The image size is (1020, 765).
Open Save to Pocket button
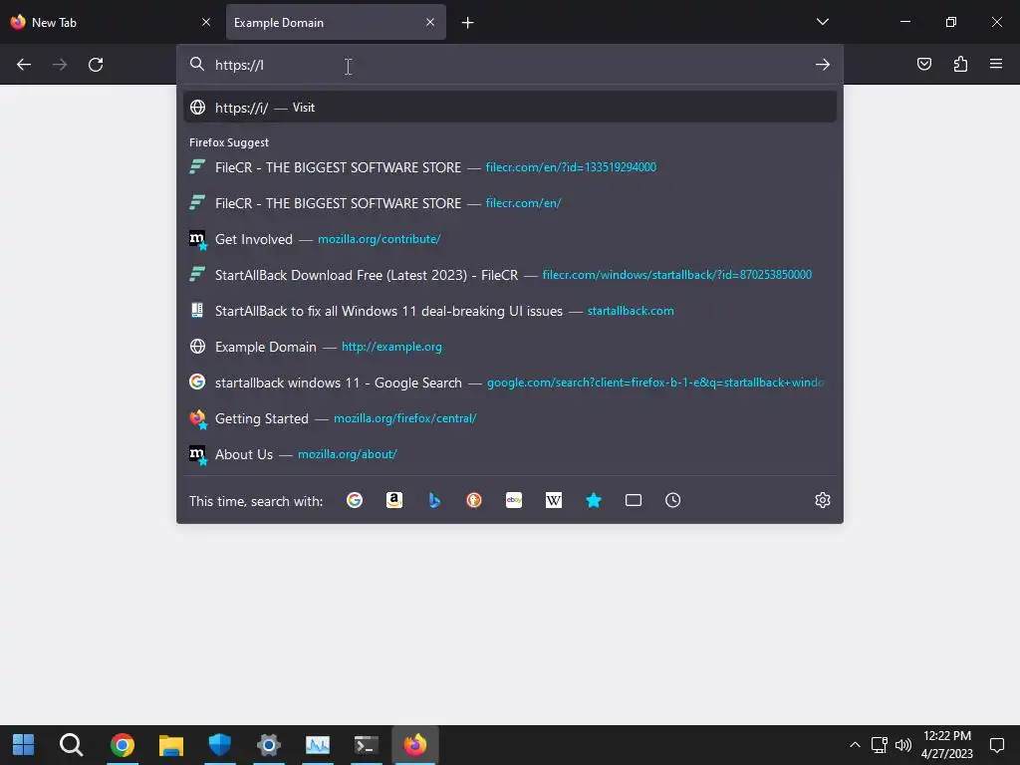[923, 64]
